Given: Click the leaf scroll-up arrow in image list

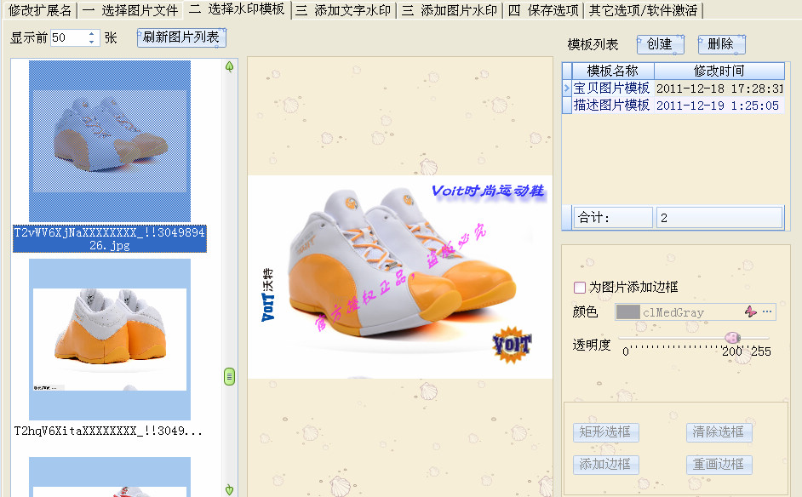Looking at the screenshot, I should coord(229,66).
